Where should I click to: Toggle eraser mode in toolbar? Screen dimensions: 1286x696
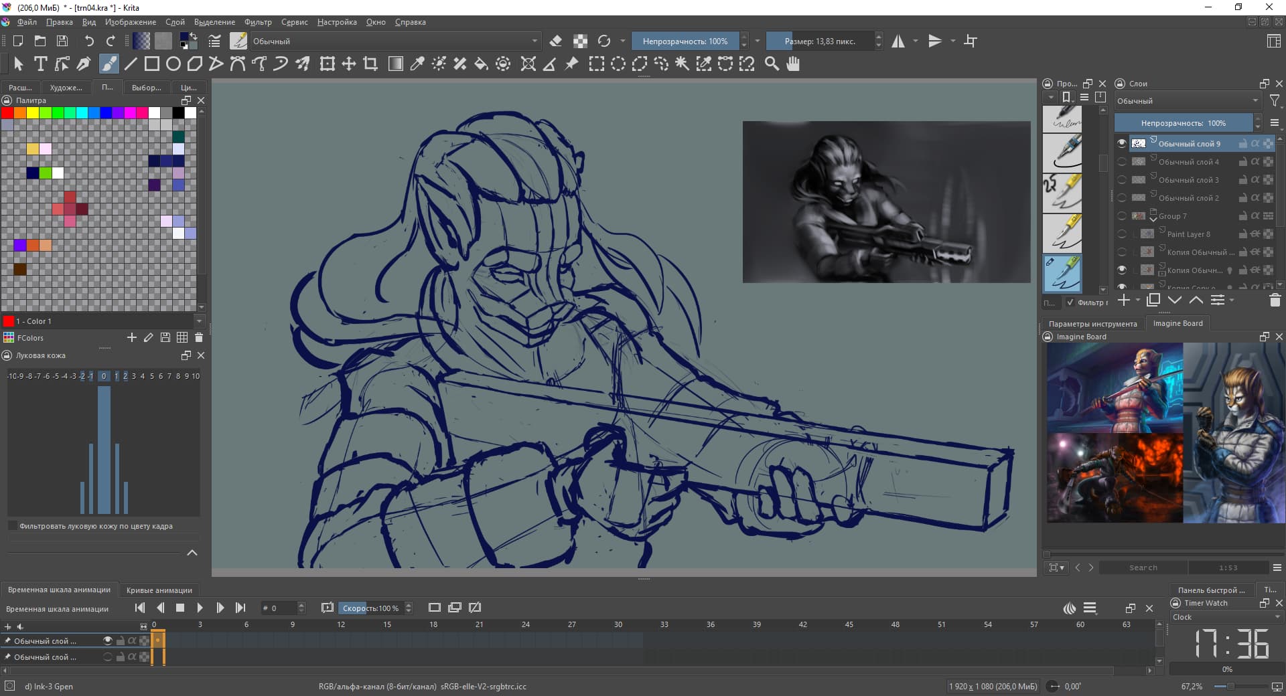point(555,41)
